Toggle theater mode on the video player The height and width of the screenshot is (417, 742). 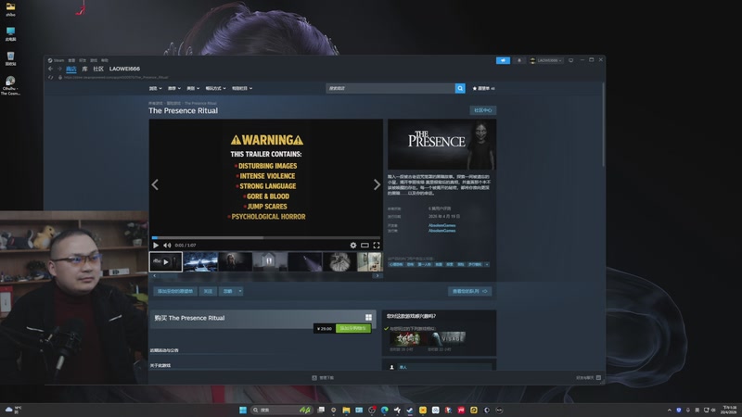(x=365, y=246)
